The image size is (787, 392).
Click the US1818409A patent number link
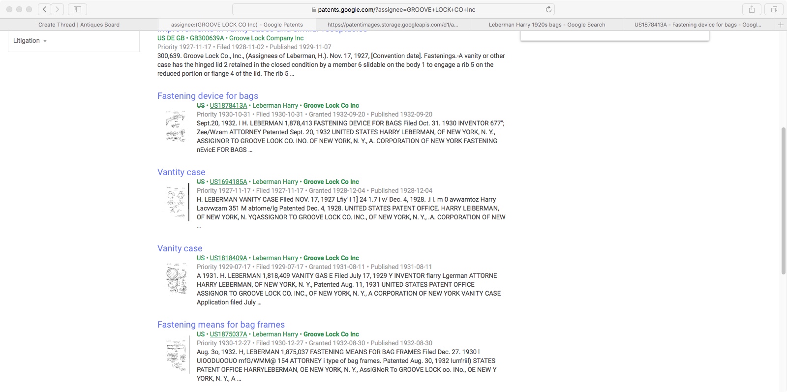coord(228,258)
